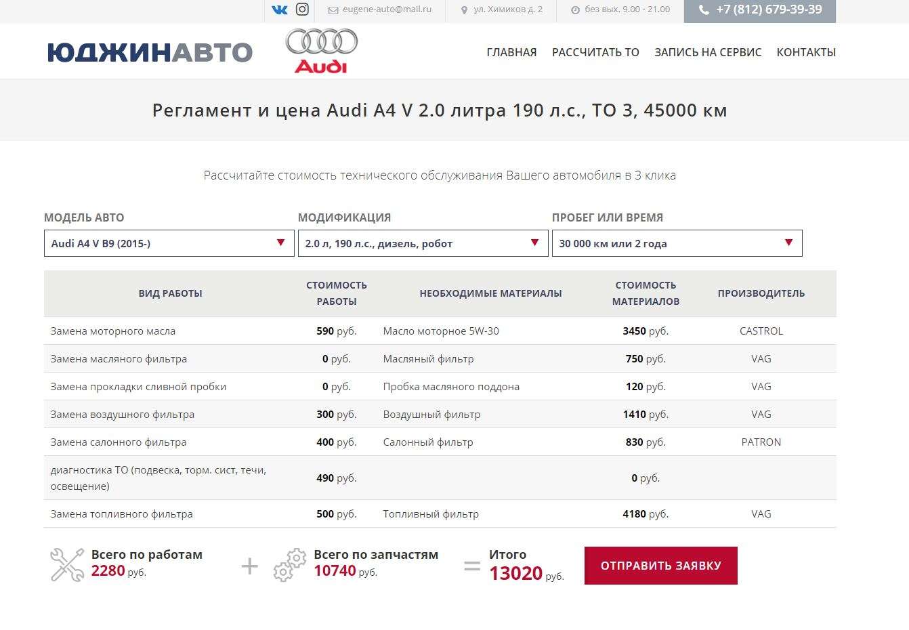Click the eugene-auto@mail.ru email link
The width and height of the screenshot is (909, 630).
point(387,9)
